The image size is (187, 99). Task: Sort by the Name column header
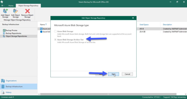[x=42, y=25]
